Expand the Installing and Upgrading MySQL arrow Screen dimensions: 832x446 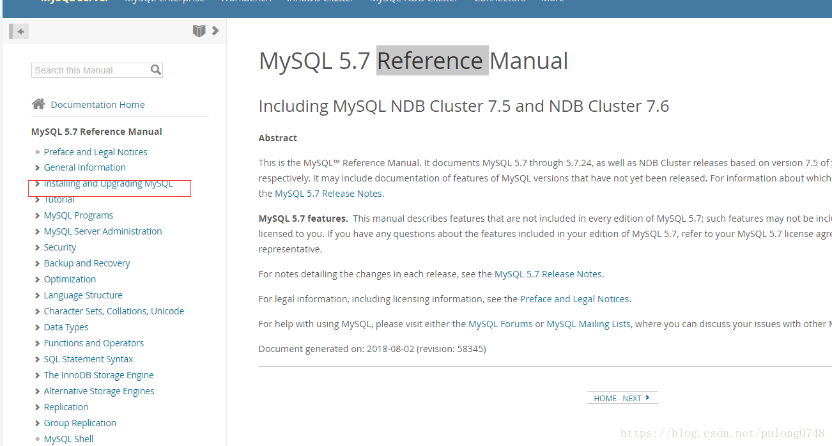(38, 183)
